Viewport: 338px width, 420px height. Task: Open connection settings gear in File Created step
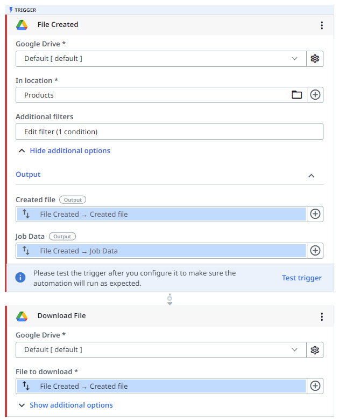point(315,59)
